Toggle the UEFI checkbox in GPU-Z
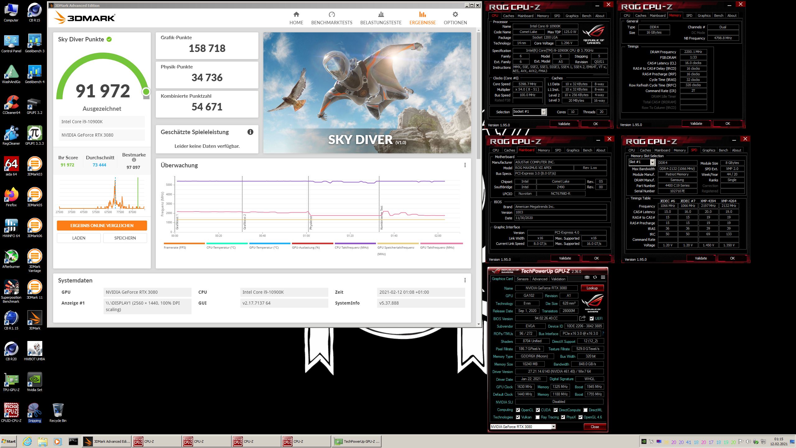 coord(591,319)
